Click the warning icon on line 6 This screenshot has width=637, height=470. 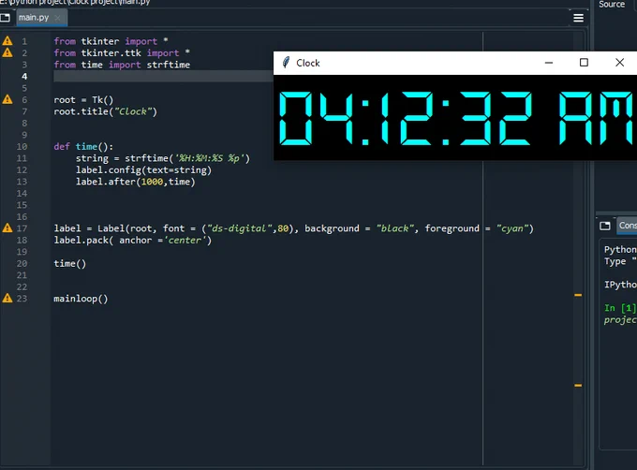pos(7,99)
